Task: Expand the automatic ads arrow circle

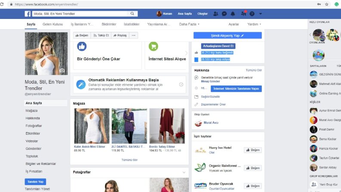Action: pyautogui.click(x=181, y=84)
